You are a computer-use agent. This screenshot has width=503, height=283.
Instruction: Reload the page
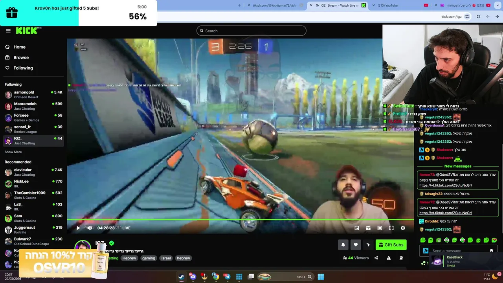[x=478, y=17]
